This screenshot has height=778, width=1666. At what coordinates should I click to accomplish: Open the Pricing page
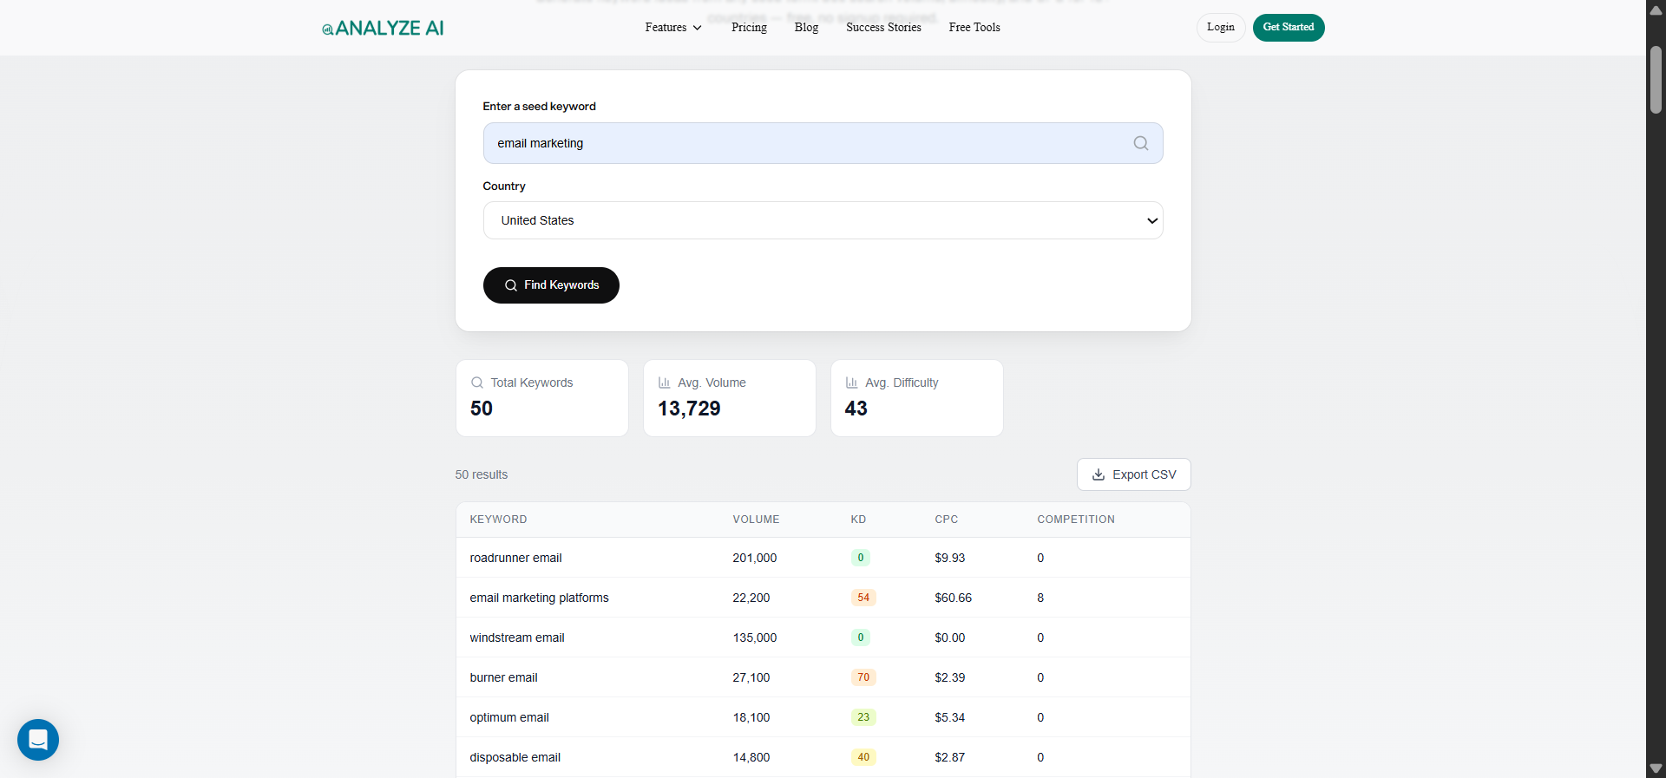[749, 28]
